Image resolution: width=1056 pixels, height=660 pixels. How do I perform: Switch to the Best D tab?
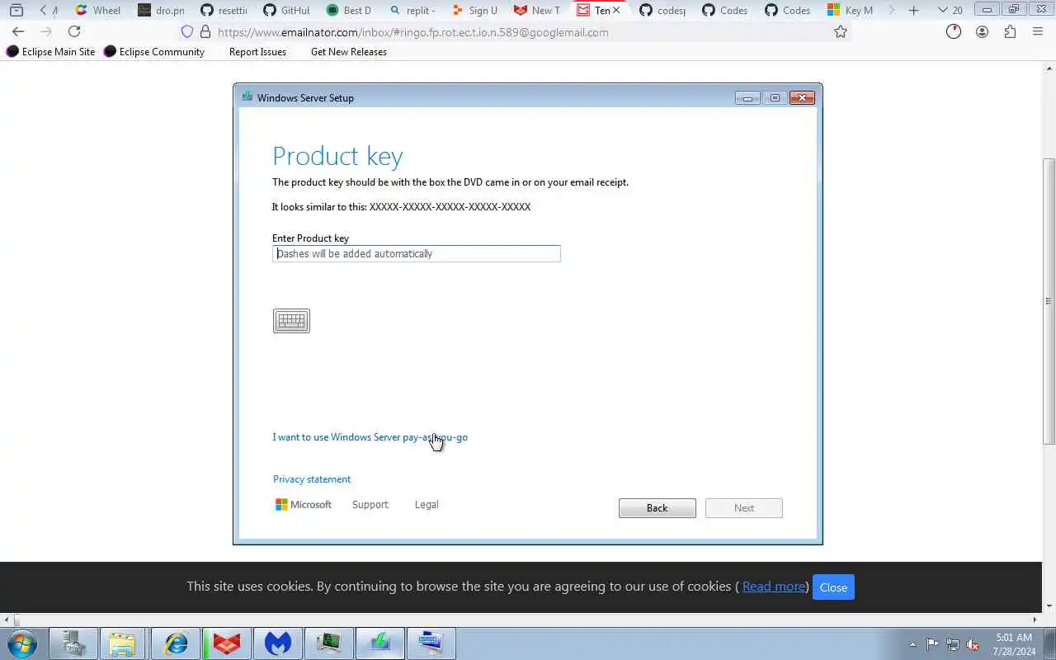point(350,10)
